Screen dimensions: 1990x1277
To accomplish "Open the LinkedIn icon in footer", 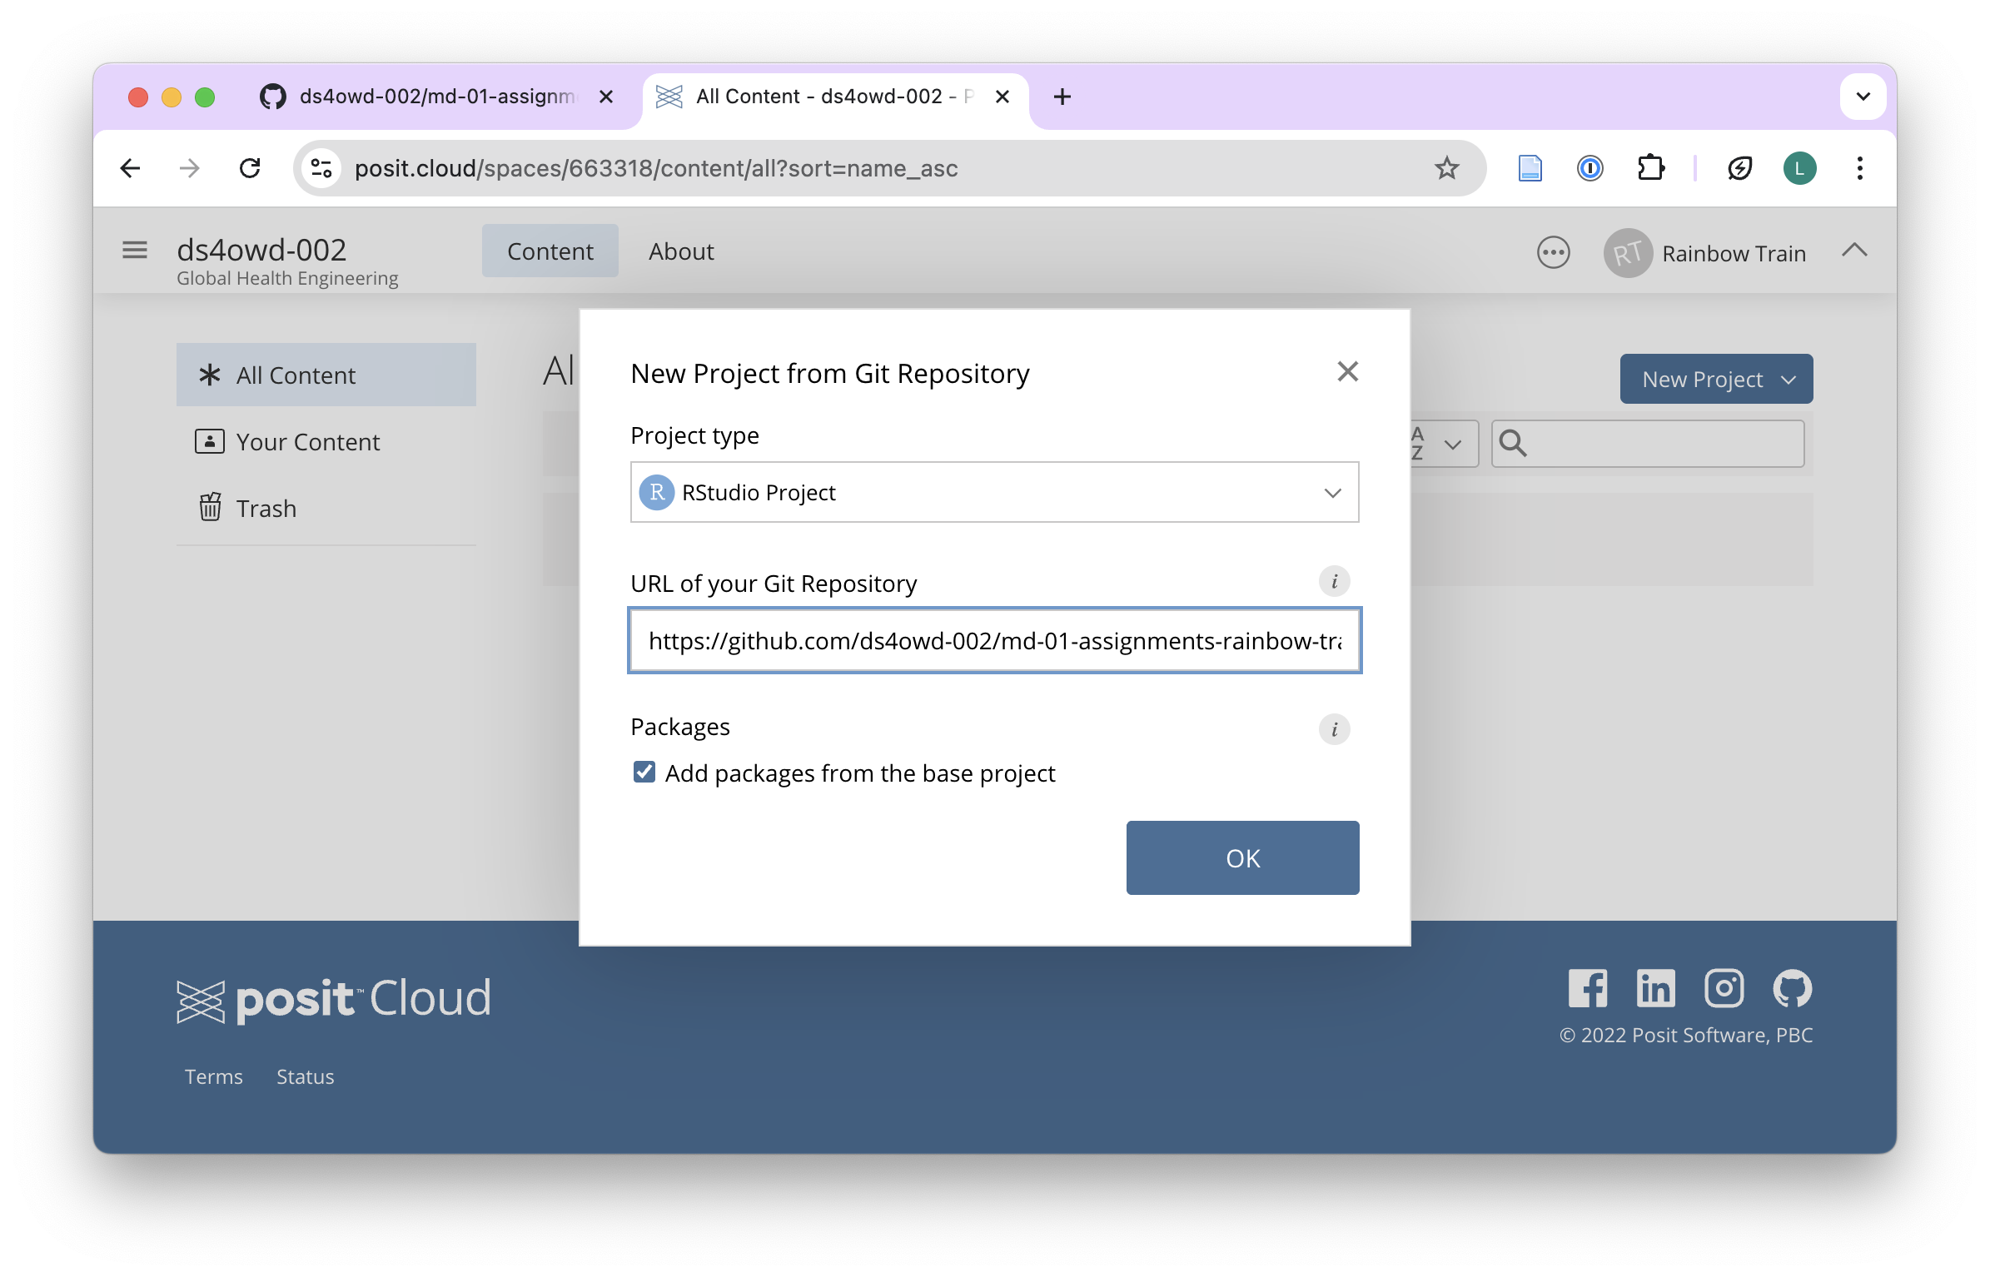I will 1655,989.
